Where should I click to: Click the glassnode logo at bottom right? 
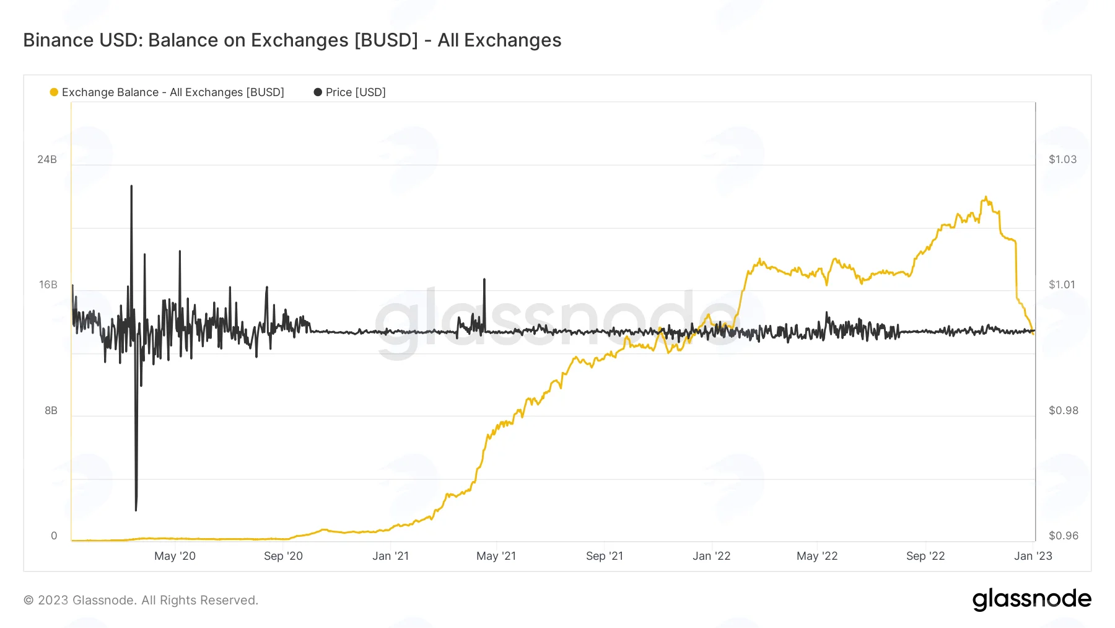click(1031, 599)
